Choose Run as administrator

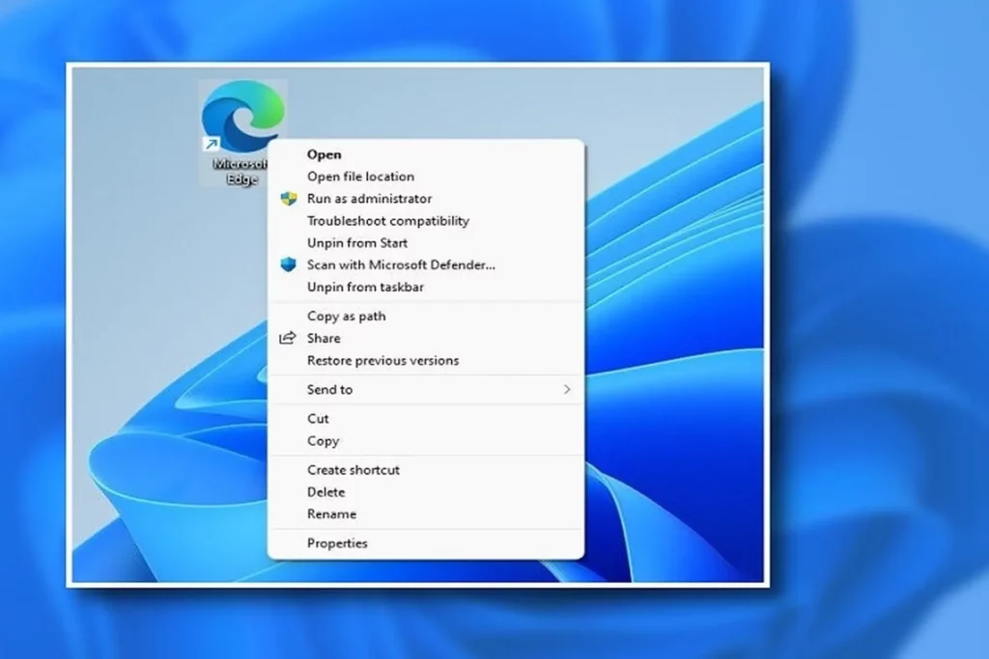(426, 199)
